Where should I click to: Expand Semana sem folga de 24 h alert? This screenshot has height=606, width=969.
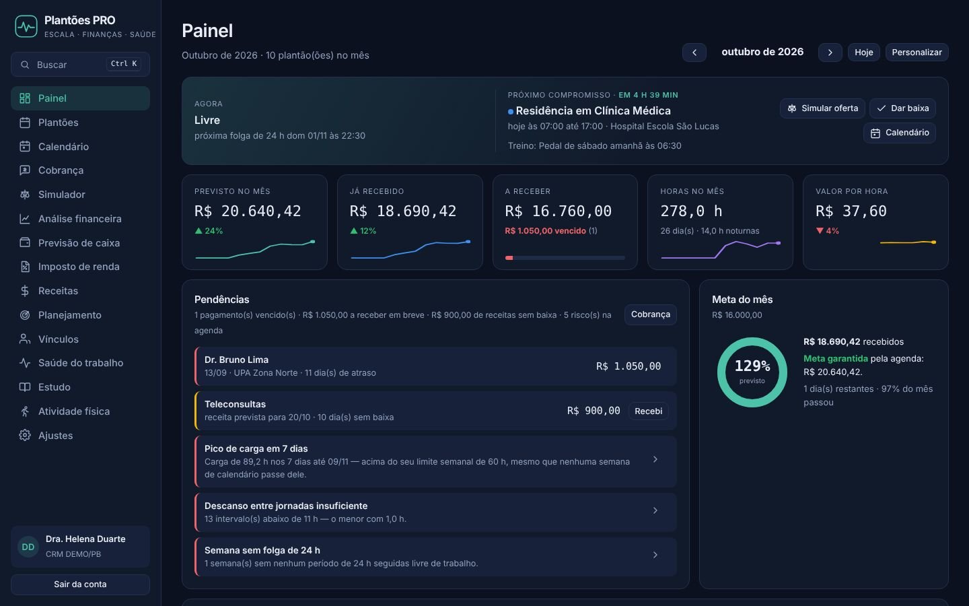coord(655,555)
